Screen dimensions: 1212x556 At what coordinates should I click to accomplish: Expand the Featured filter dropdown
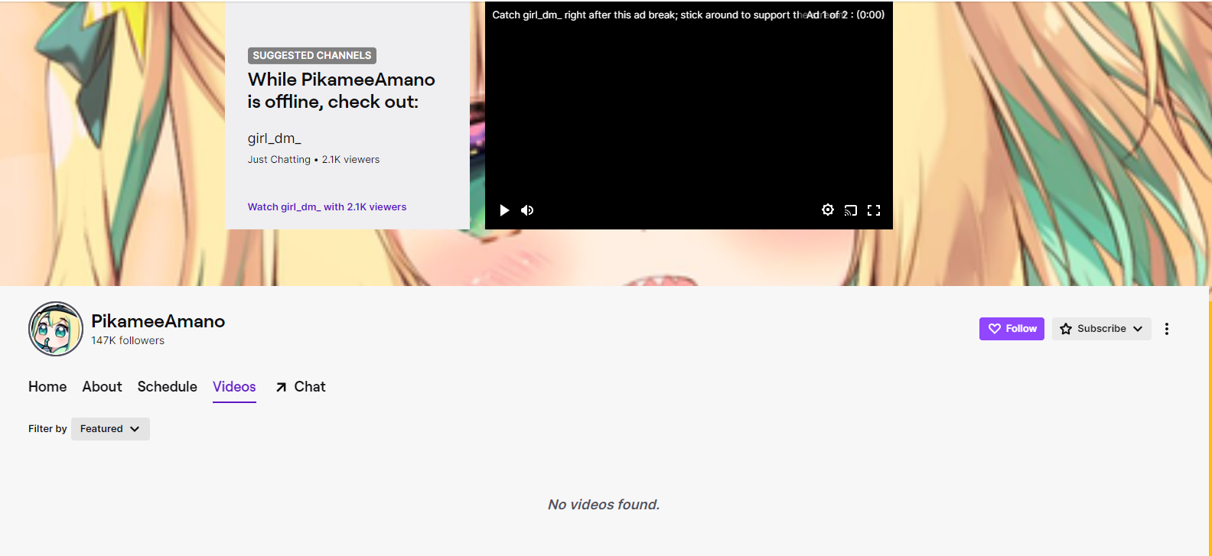coord(110,429)
